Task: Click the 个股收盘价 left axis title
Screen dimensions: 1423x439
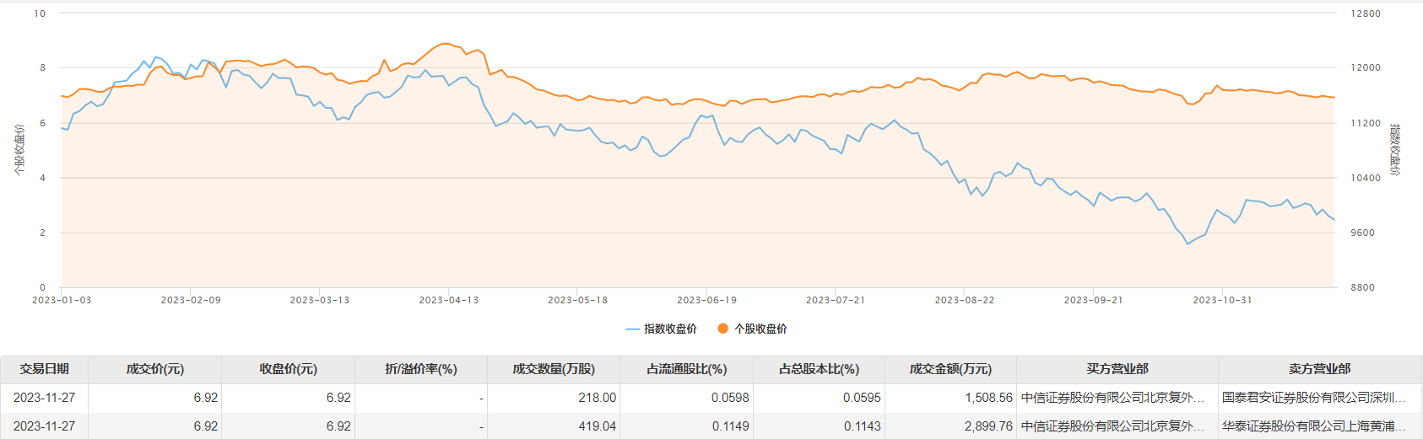Action: tap(19, 150)
